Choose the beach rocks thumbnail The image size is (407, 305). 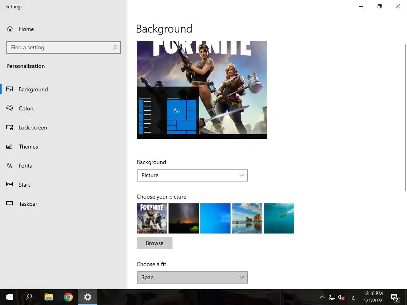247,218
